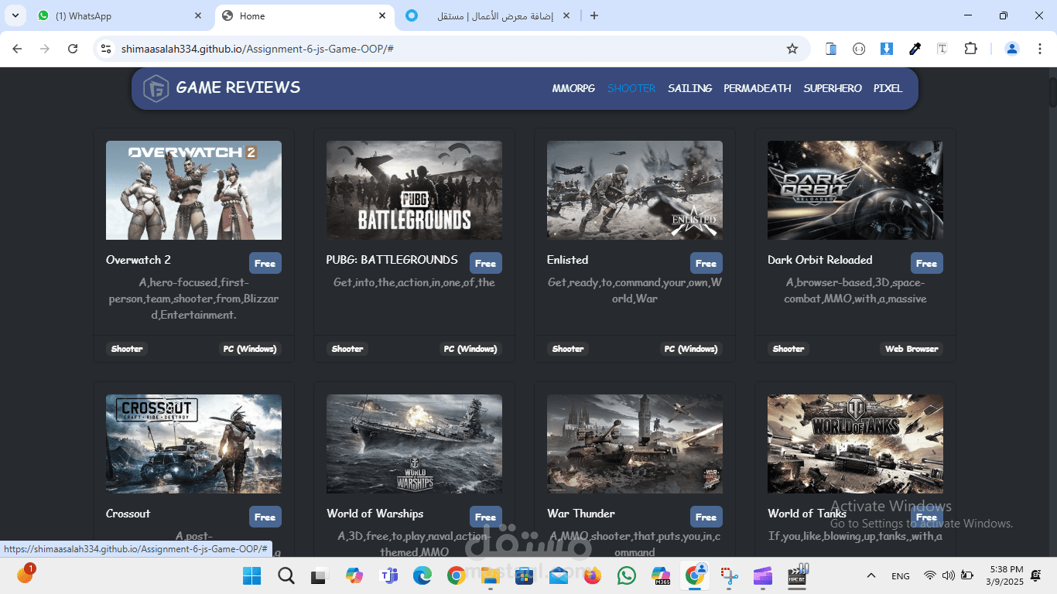
Task: Click the browser forward arrow
Action: 45,49
